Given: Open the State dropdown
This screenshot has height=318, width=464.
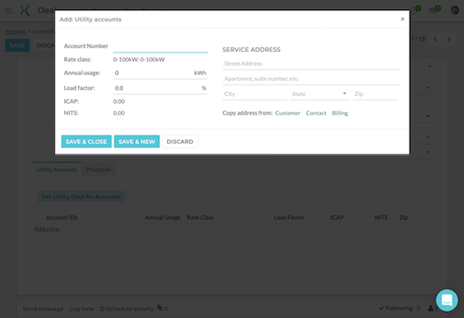Looking at the screenshot, I should click(x=319, y=94).
